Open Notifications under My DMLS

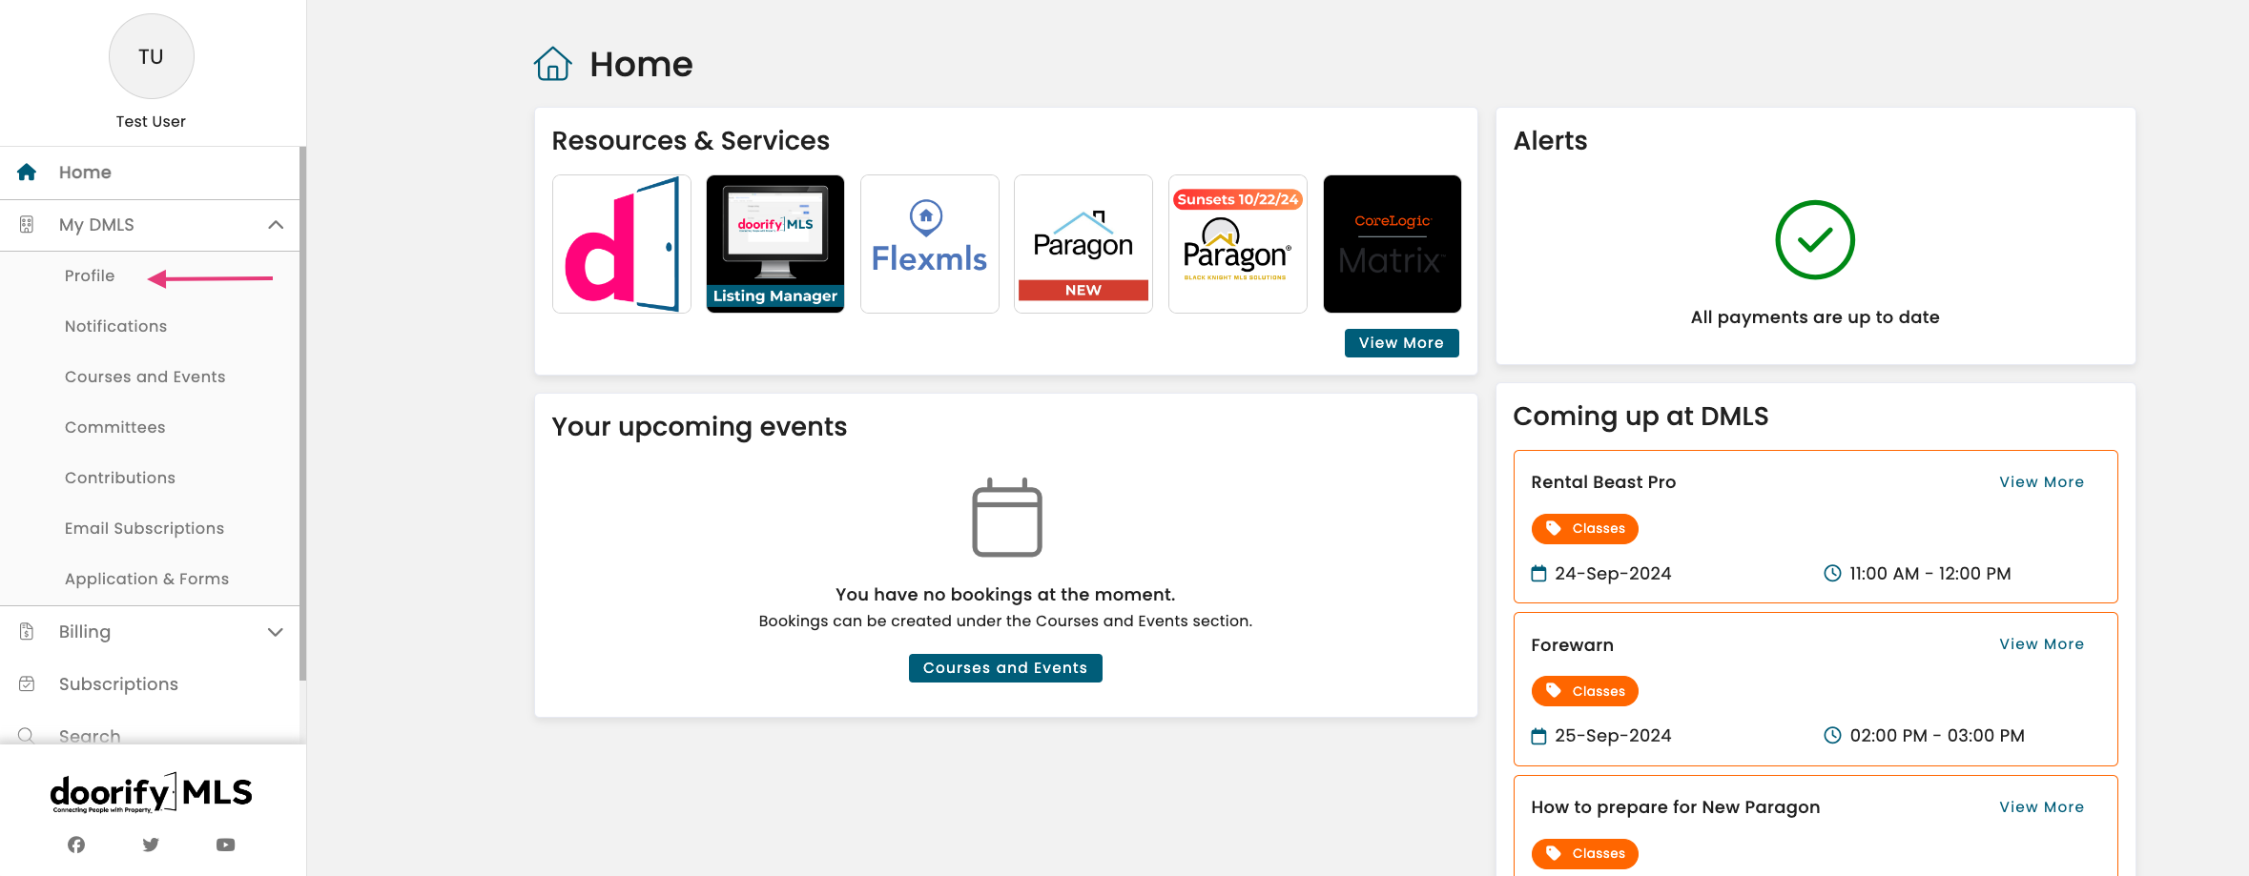[115, 327]
